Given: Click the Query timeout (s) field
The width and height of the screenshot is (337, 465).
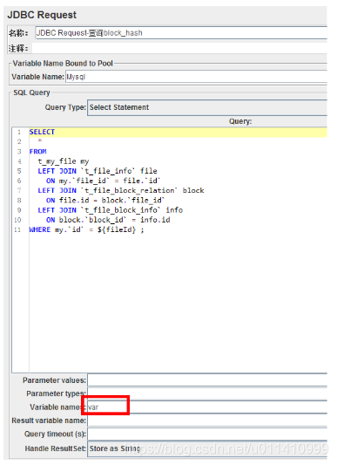Looking at the screenshot, I should point(207,434).
